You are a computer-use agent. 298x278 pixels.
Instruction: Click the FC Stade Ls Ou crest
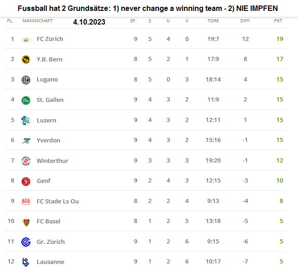(x=25, y=201)
